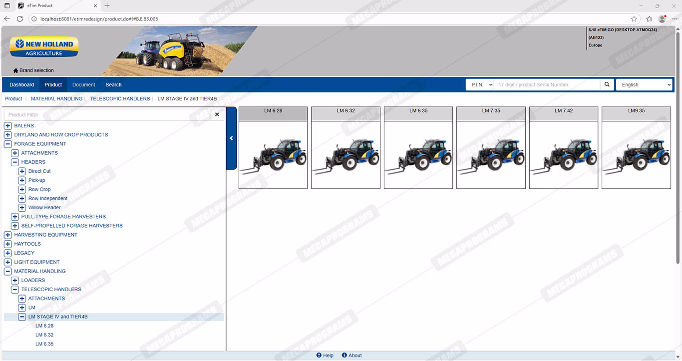Clear the product filter with X icon
The image size is (682, 361).
coord(217,114)
